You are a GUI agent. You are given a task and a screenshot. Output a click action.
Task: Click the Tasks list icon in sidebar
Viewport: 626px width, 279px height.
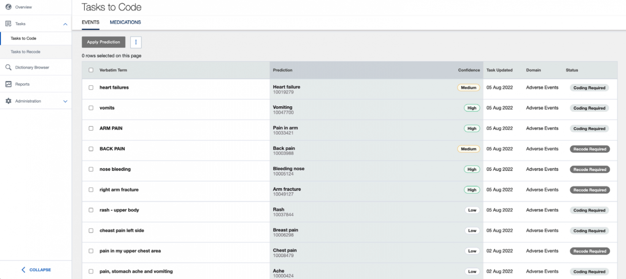tap(8, 24)
